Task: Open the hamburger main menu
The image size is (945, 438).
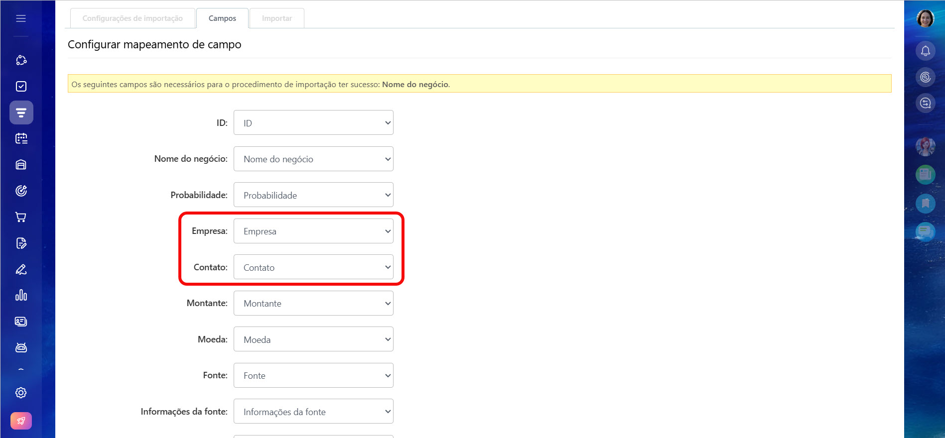Action: (21, 18)
